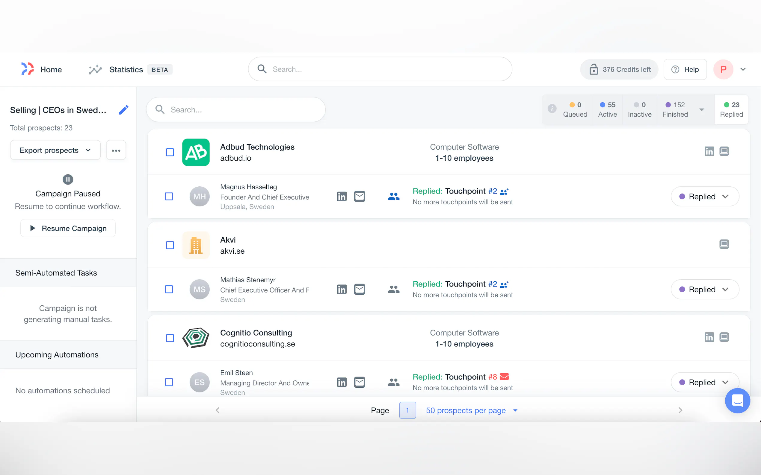Tick the Akvi company checkbox
The height and width of the screenshot is (475, 761).
pyautogui.click(x=170, y=245)
